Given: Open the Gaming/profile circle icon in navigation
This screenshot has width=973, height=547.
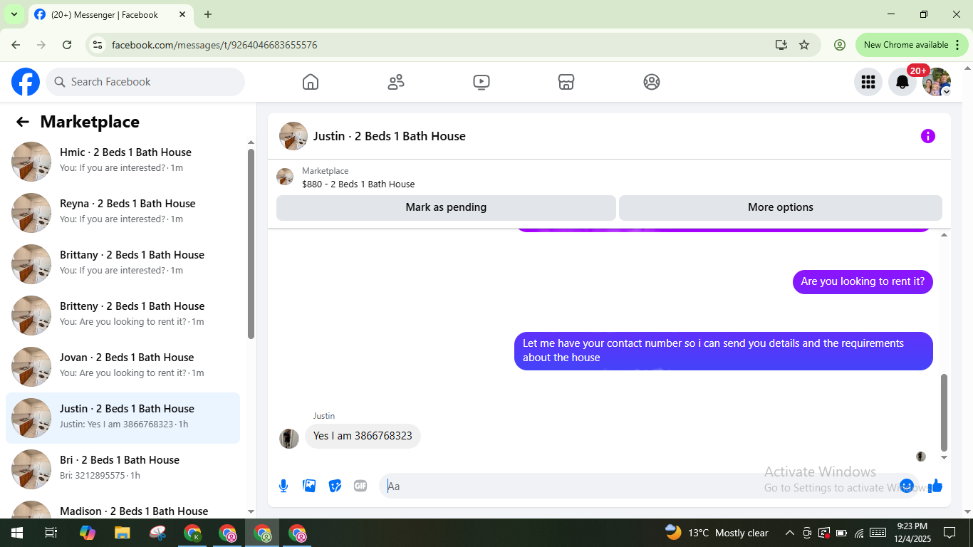Looking at the screenshot, I should click(652, 82).
